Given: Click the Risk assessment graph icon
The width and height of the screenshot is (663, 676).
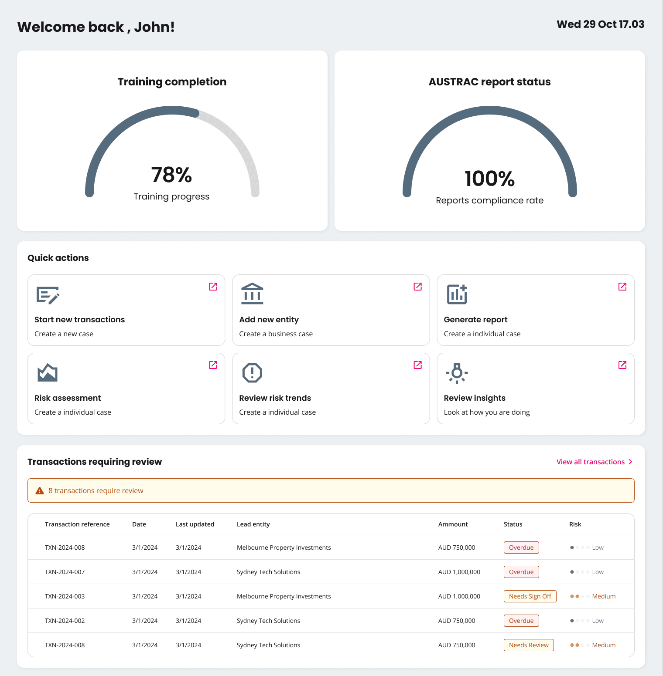Looking at the screenshot, I should tap(47, 373).
